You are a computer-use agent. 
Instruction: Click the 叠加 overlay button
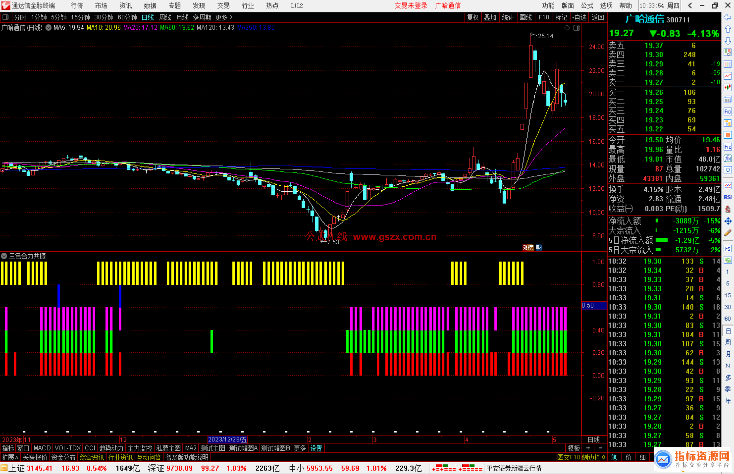[x=490, y=17]
